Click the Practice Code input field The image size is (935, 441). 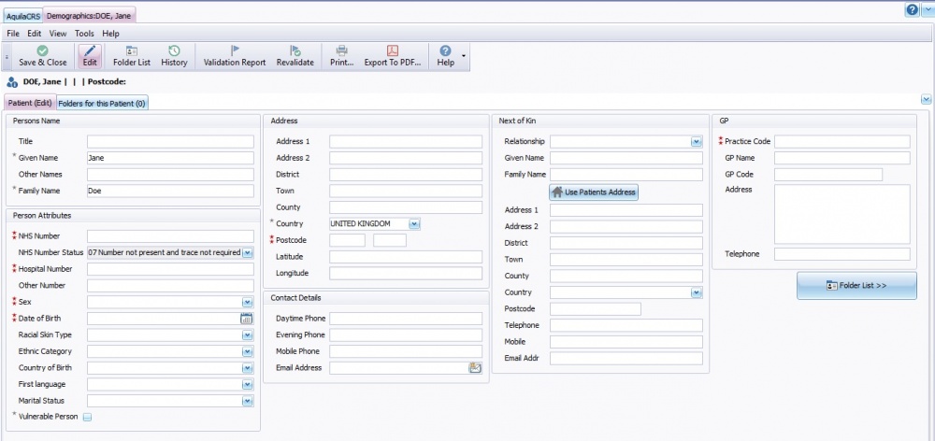coord(841,142)
